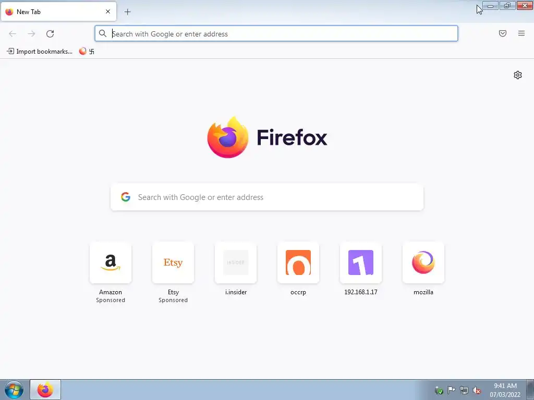Open the Firefox application menu
Image resolution: width=534 pixels, height=400 pixels.
click(x=521, y=33)
